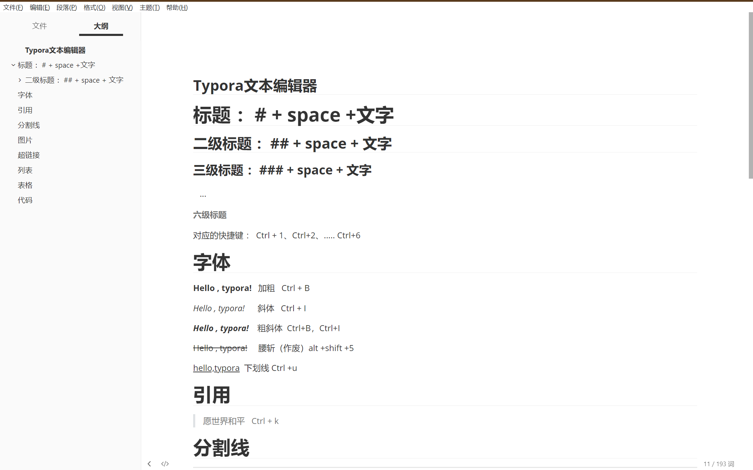The height and width of the screenshot is (470, 753).
Task: Jump to 超链接 in the outline
Action: click(x=29, y=155)
